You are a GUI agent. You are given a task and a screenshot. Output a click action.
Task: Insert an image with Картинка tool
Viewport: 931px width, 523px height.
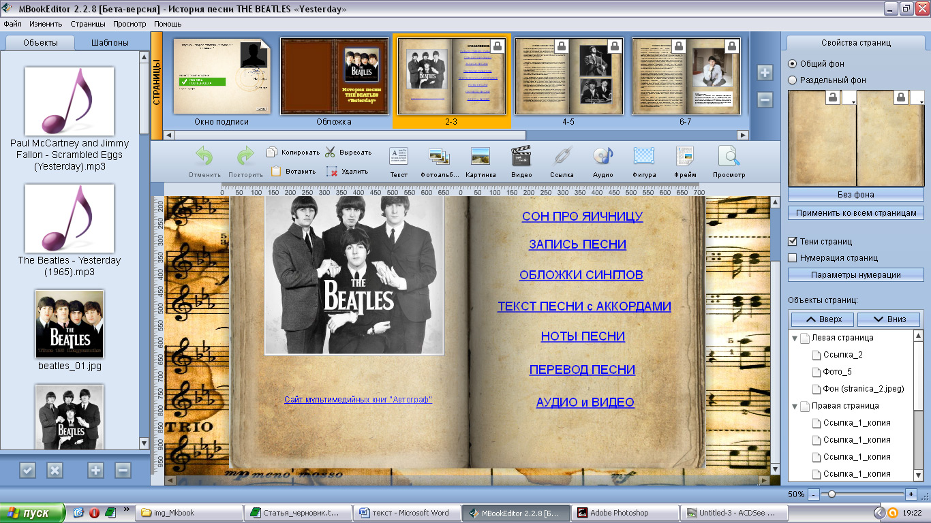480,156
